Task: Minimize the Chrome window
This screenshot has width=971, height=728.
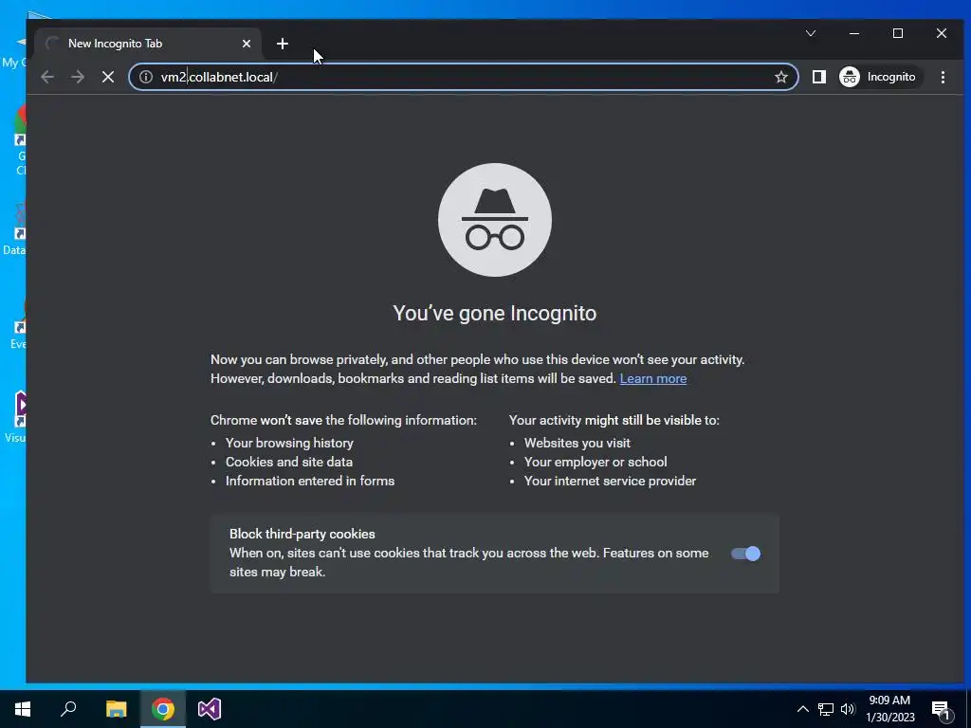Action: click(854, 33)
